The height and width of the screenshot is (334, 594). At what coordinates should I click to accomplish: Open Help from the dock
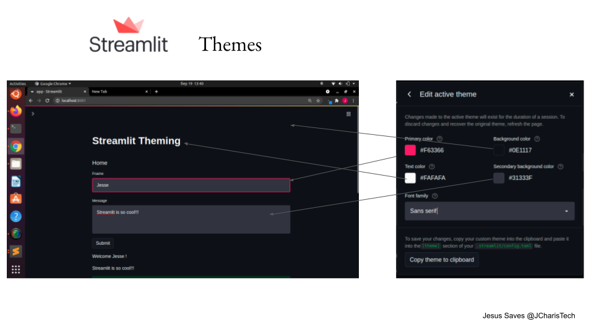coord(16,216)
